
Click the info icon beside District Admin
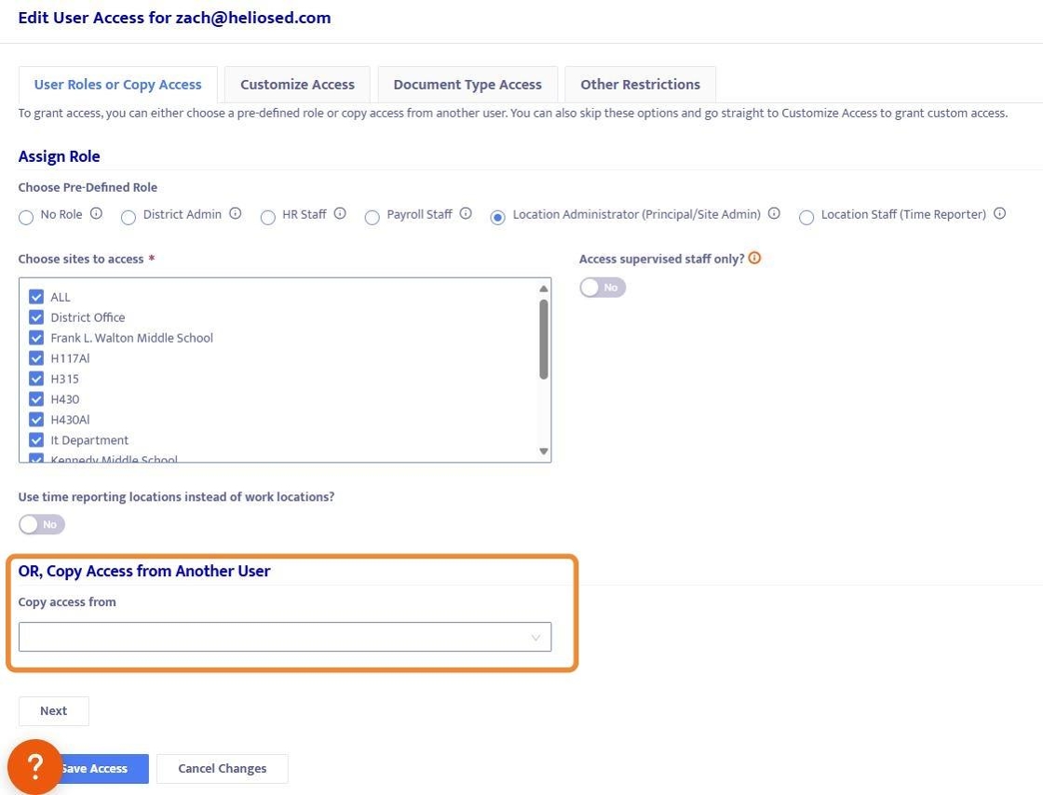tap(236, 214)
